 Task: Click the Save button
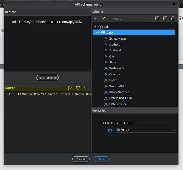click(x=101, y=159)
